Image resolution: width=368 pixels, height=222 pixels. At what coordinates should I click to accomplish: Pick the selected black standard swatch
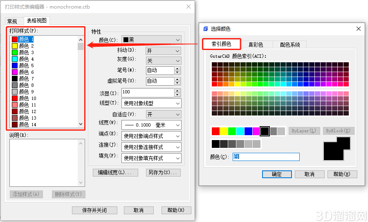point(265,131)
